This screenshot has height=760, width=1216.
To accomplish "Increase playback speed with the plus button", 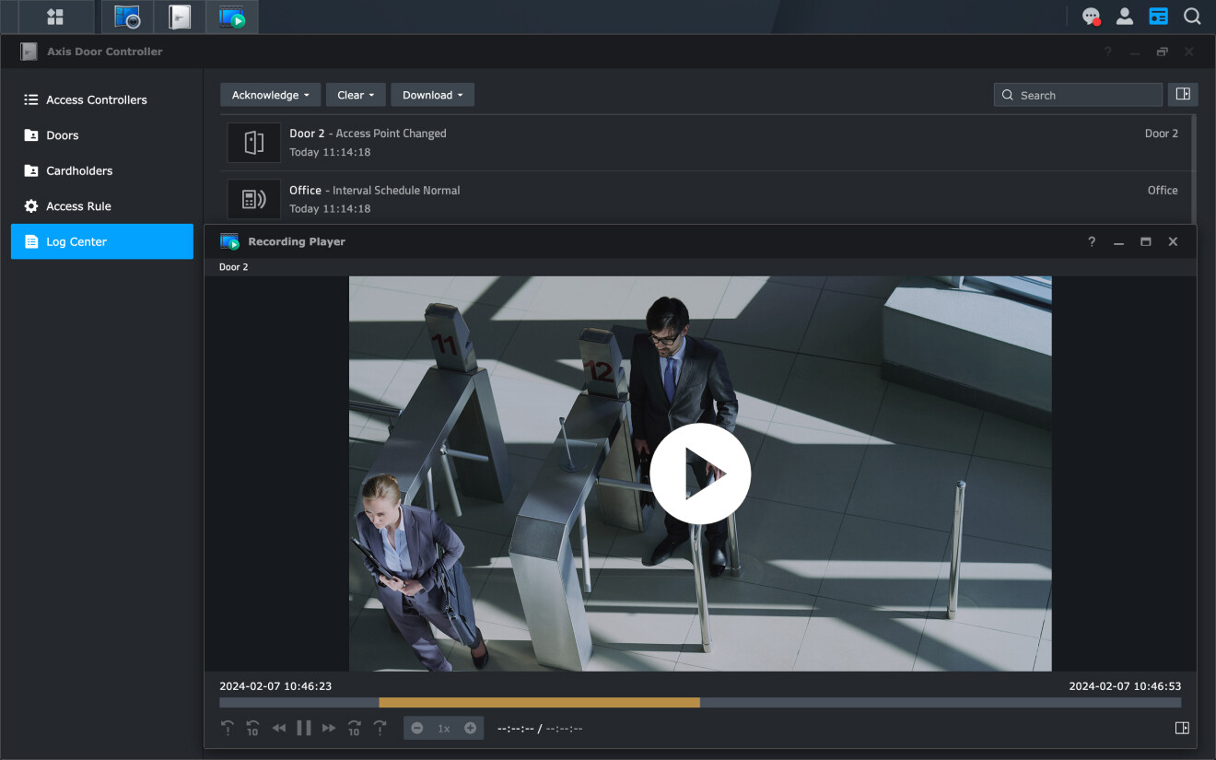I will point(470,728).
